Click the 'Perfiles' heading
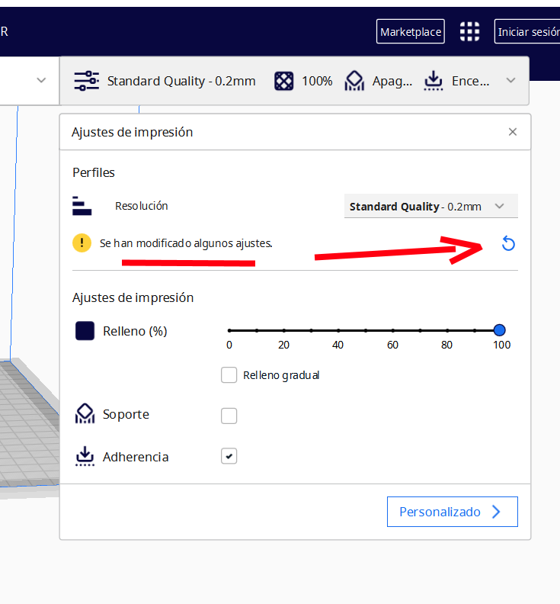560x604 pixels. click(x=94, y=172)
